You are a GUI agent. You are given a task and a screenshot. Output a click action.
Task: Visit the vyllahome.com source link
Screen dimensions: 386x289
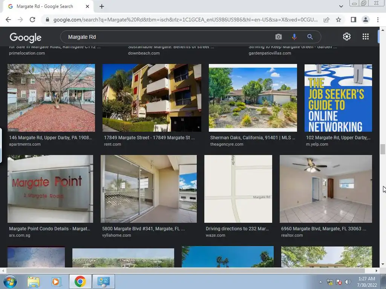(x=116, y=235)
